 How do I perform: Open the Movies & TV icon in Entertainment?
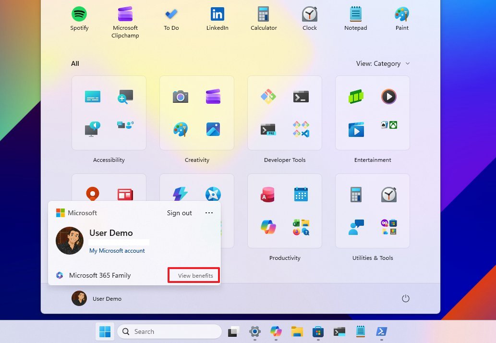(x=356, y=129)
